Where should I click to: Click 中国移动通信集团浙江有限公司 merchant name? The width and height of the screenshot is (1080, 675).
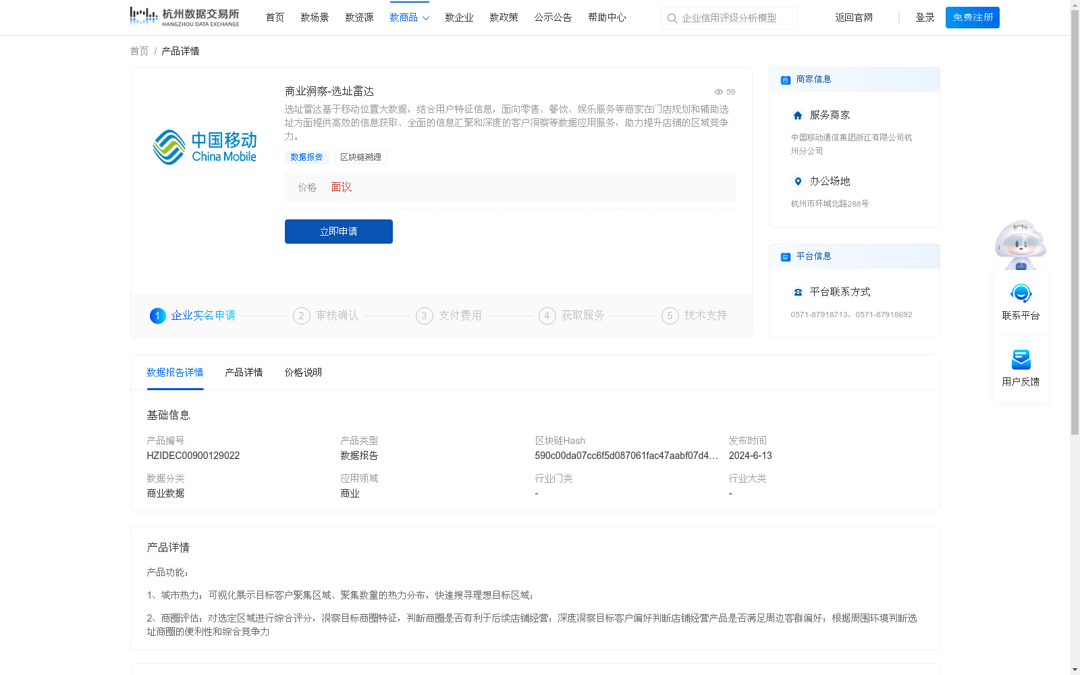click(x=851, y=144)
